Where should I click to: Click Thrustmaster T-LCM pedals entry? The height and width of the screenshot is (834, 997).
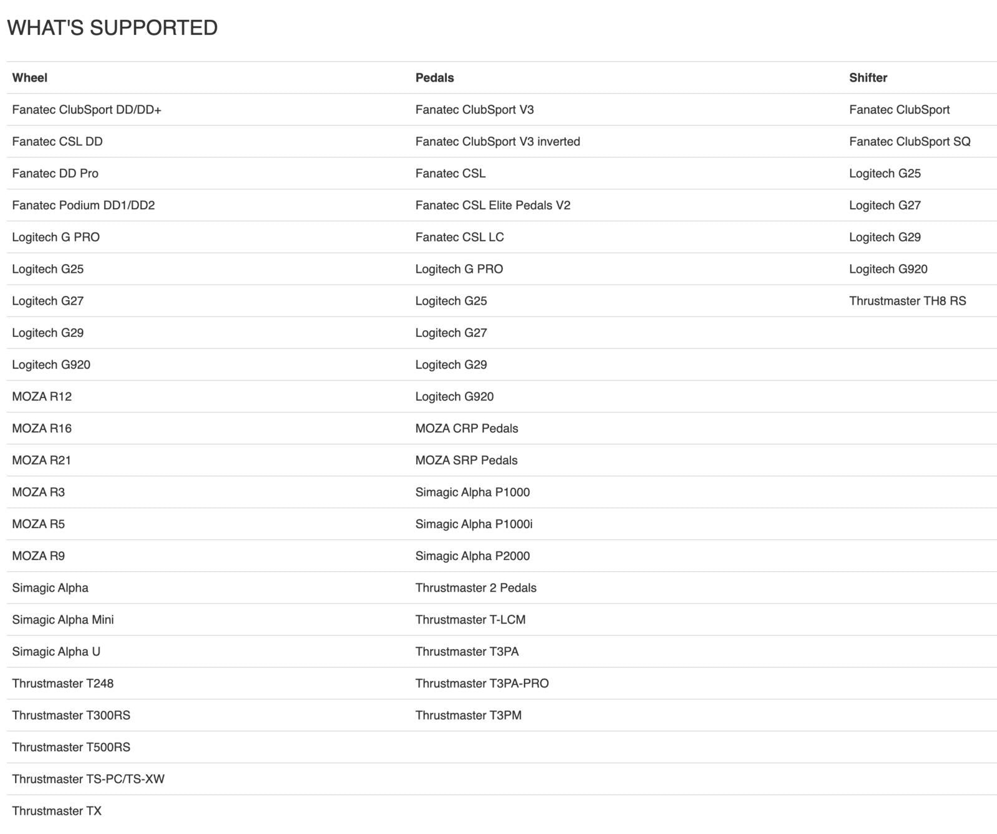click(470, 620)
